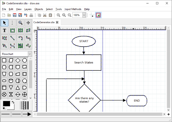Create a new diagram with New file icon
172x122 pixels.
point(3,15)
